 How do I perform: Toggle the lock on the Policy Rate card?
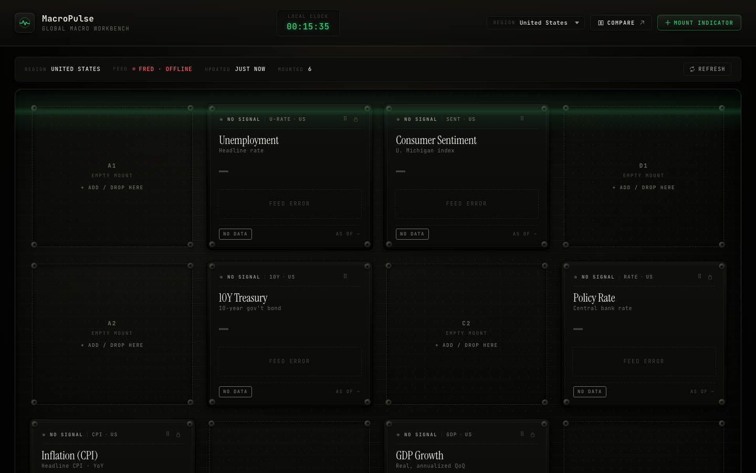pyautogui.click(x=710, y=277)
